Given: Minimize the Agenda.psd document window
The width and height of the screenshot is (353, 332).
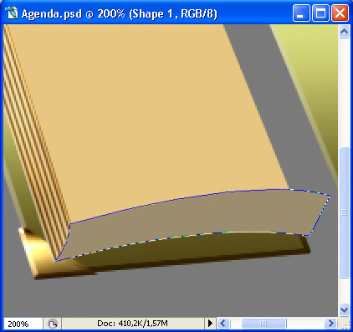Looking at the screenshot, I should [301, 13].
